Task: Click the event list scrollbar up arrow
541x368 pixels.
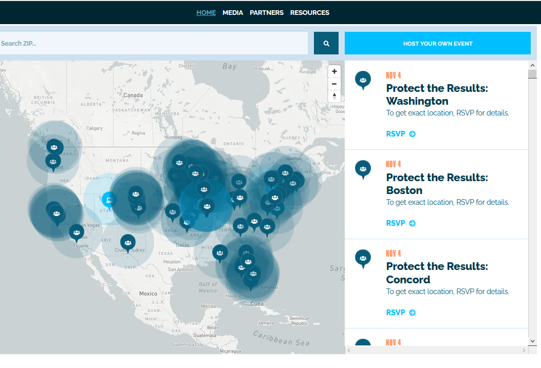Action: pos(532,65)
